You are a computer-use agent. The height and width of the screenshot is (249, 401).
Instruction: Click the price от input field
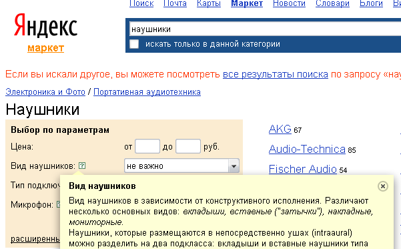(147, 146)
